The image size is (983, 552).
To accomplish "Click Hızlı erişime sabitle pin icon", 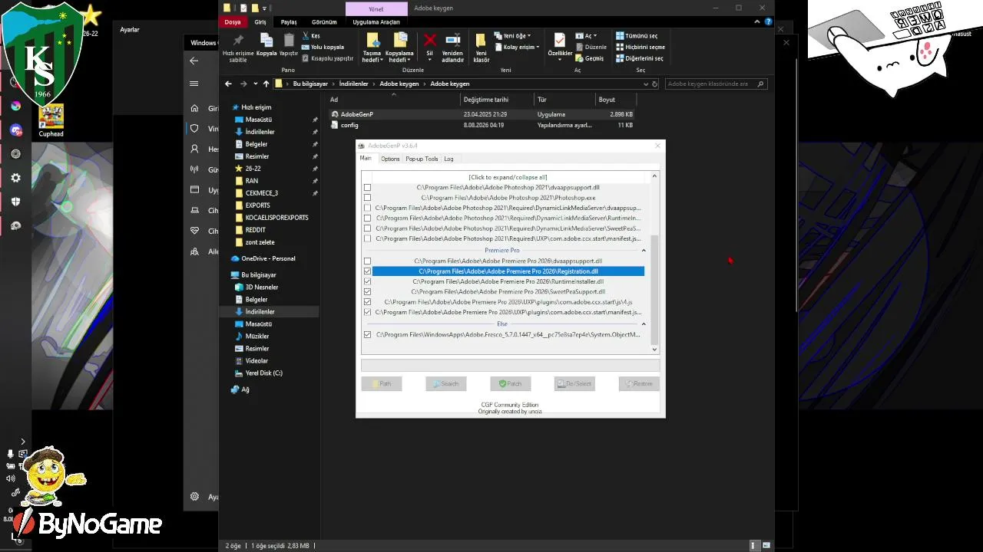I will [238, 41].
